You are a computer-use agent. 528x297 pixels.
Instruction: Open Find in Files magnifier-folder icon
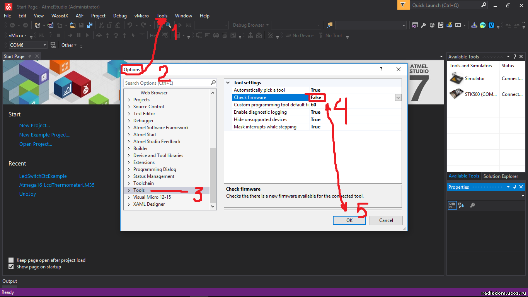click(x=330, y=25)
